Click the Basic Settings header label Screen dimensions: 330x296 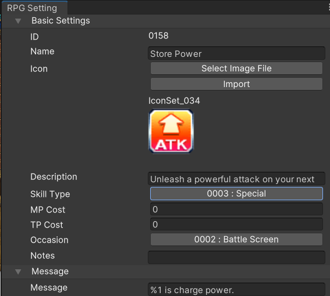(x=61, y=20)
